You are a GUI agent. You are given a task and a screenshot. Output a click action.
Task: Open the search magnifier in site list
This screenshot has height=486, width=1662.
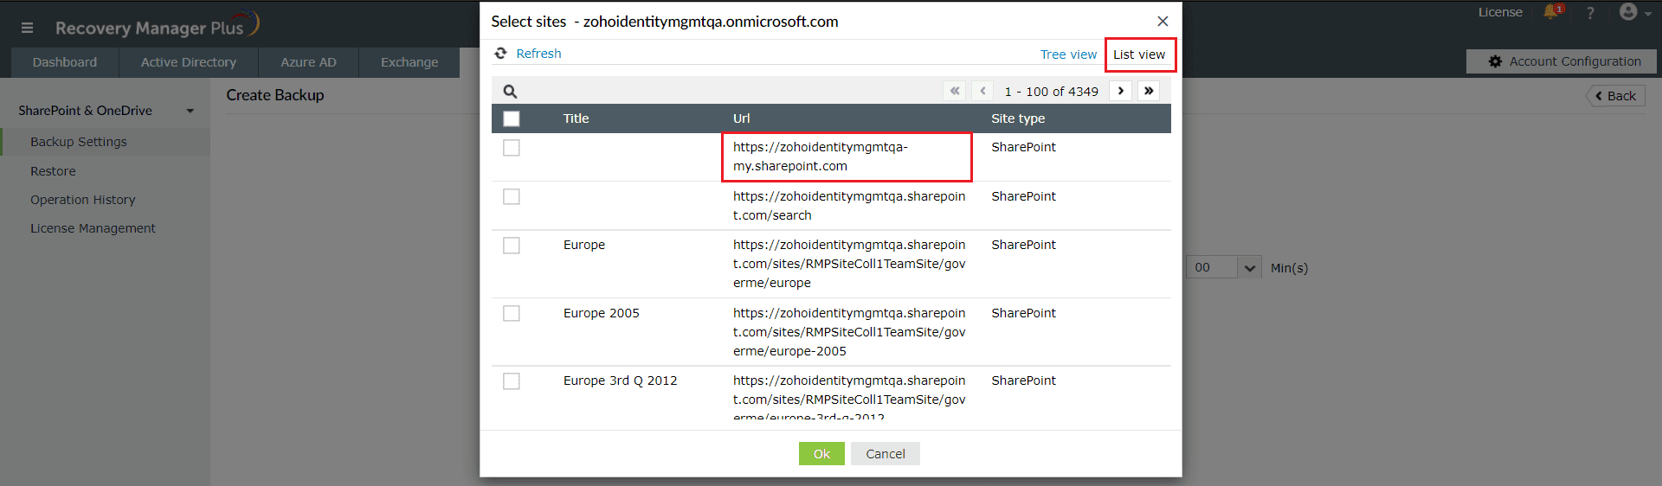coord(510,92)
